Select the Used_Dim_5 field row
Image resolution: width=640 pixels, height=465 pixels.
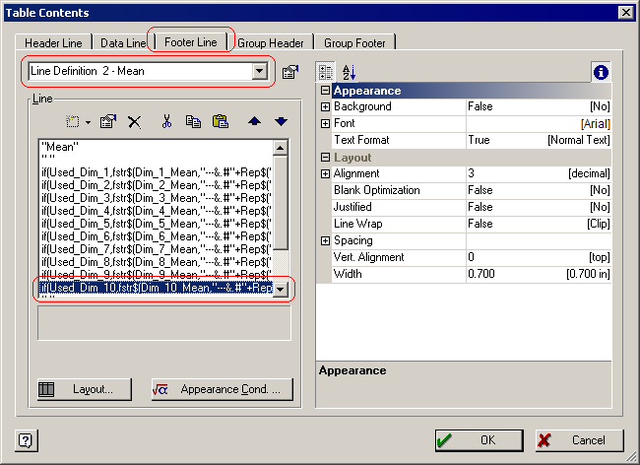click(157, 224)
